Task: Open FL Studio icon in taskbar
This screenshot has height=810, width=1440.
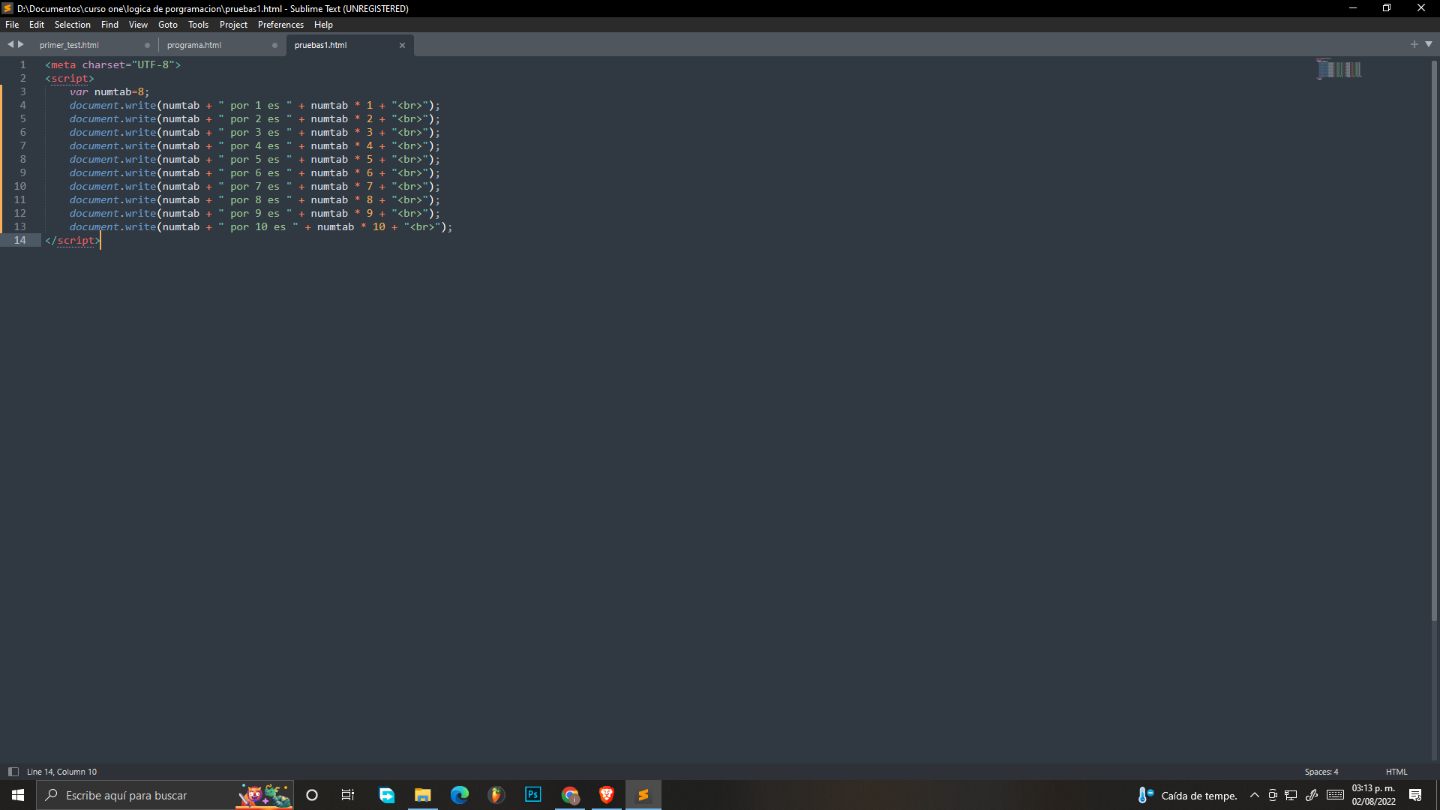Action: 496,795
